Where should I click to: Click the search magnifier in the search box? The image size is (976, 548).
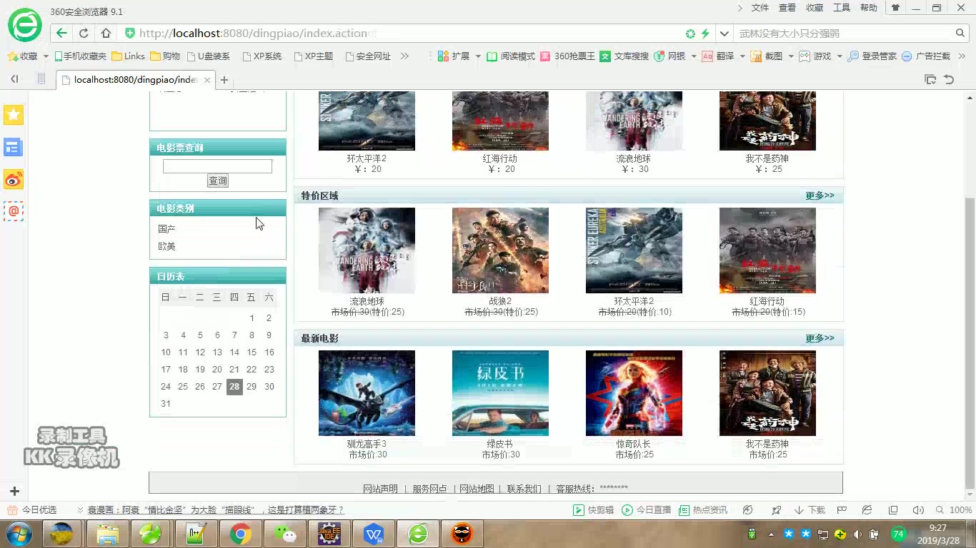[960, 33]
